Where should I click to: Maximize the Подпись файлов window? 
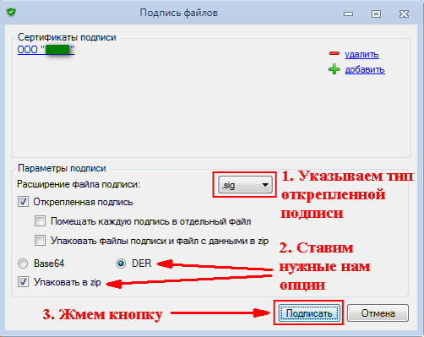376,14
